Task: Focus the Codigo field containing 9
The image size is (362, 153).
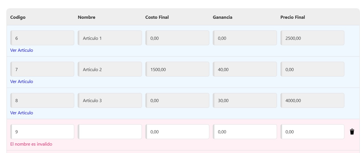Action: tap(42, 132)
